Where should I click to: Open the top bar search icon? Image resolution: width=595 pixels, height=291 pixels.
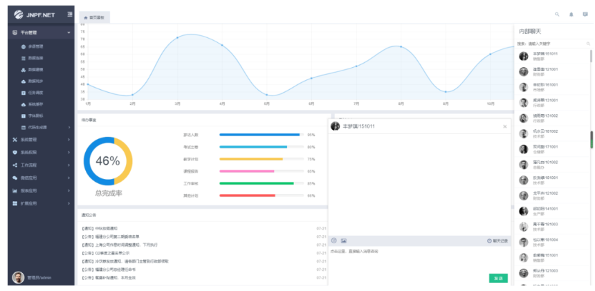pyautogui.click(x=558, y=15)
